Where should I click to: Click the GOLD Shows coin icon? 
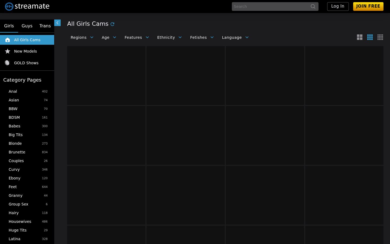pos(7,63)
